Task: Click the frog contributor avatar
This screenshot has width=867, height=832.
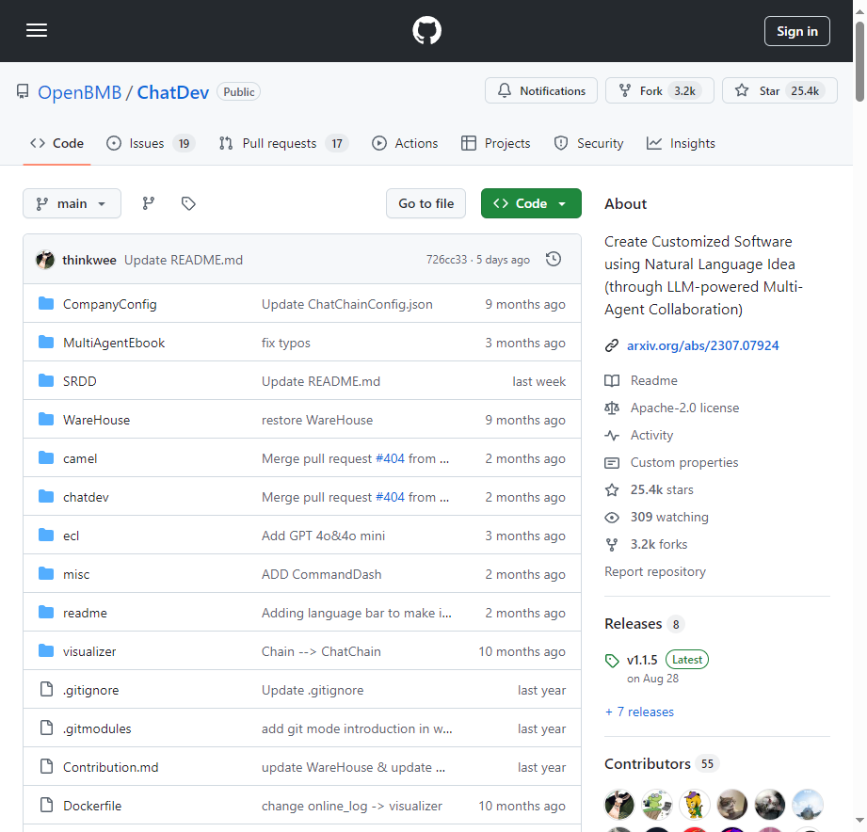Action: tap(657, 805)
